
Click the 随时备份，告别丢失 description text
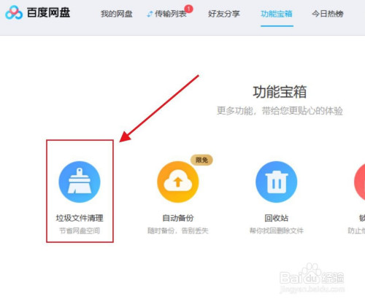coord(178,231)
